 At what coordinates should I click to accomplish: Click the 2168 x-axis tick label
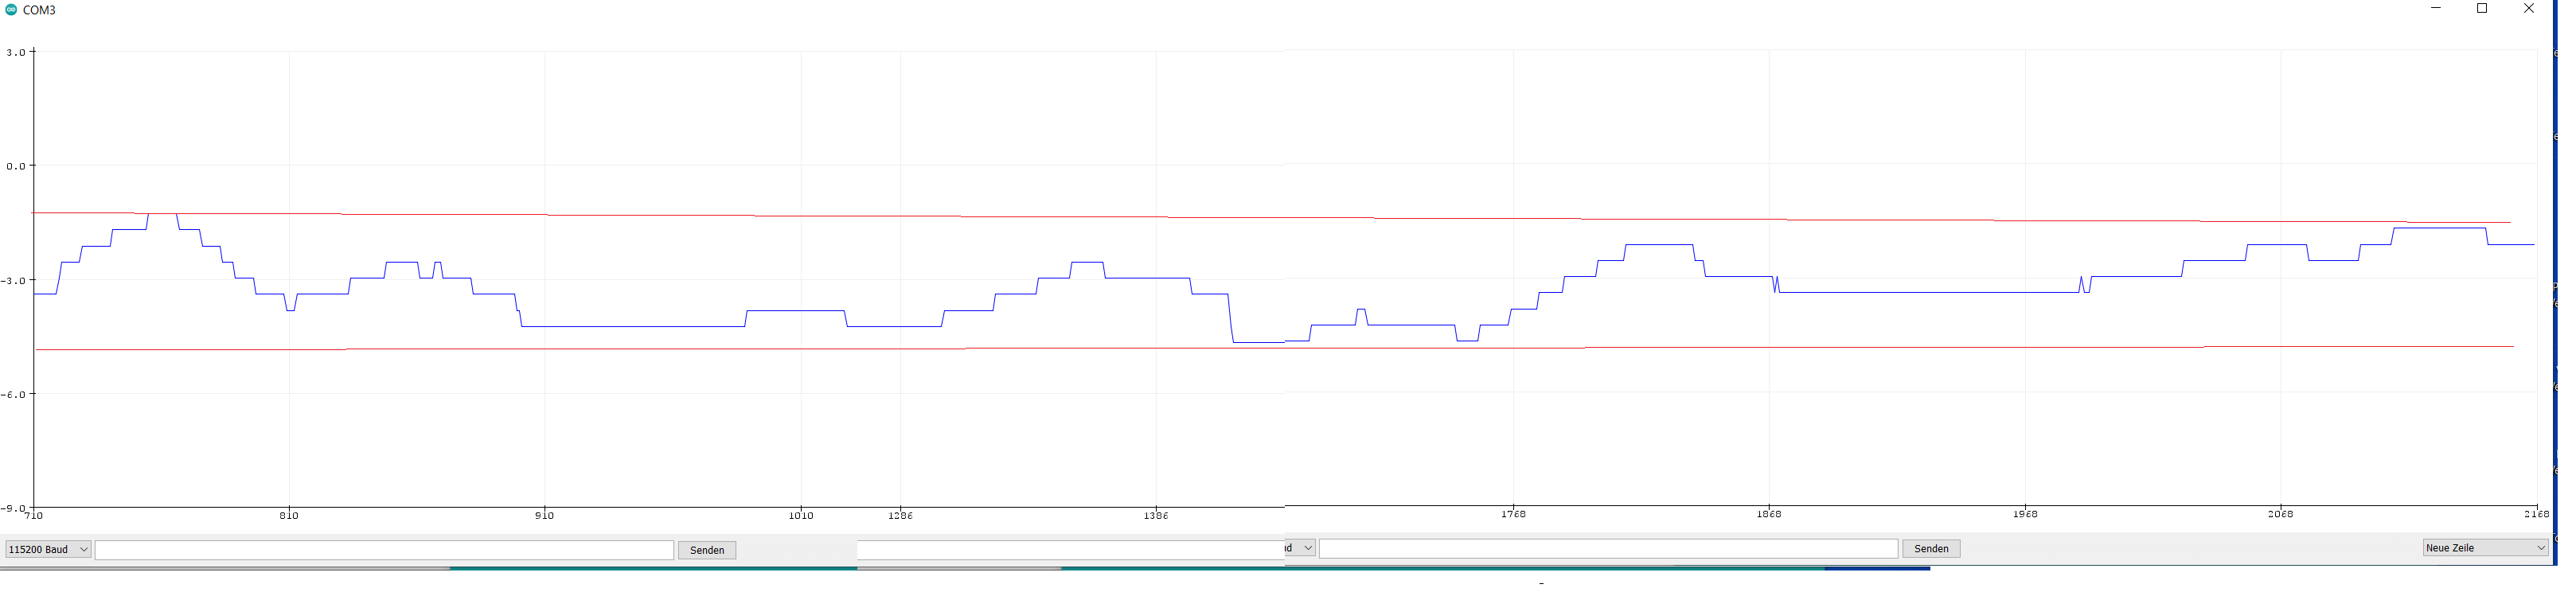point(2537,513)
